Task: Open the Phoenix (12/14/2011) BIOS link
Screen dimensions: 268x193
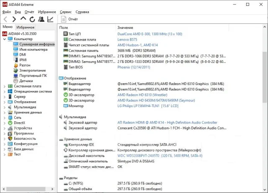Action: 134,67
